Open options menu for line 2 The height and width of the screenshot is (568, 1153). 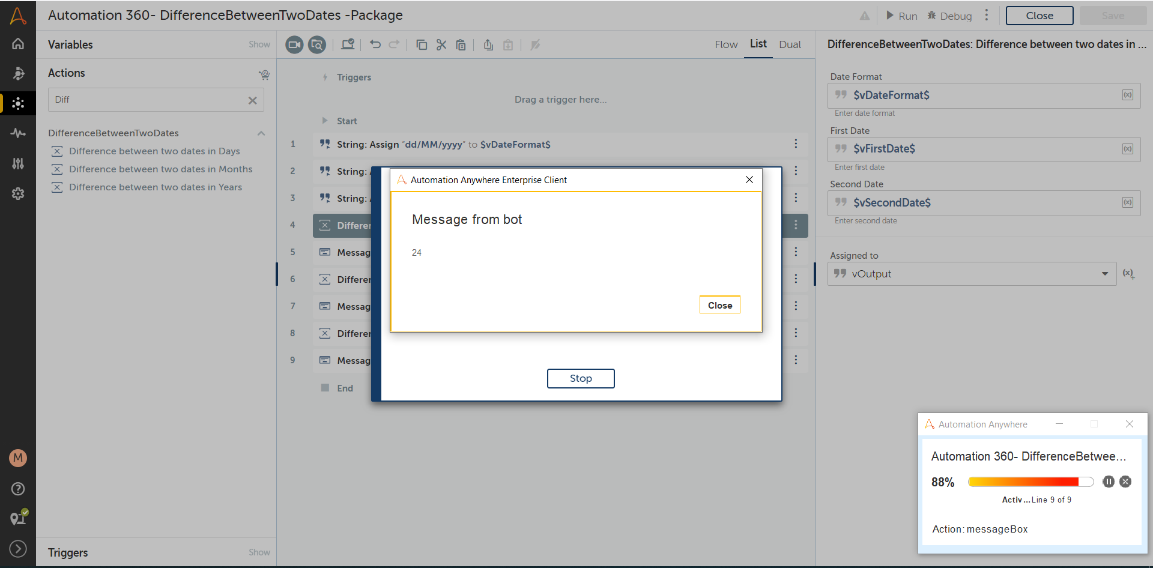tap(796, 171)
